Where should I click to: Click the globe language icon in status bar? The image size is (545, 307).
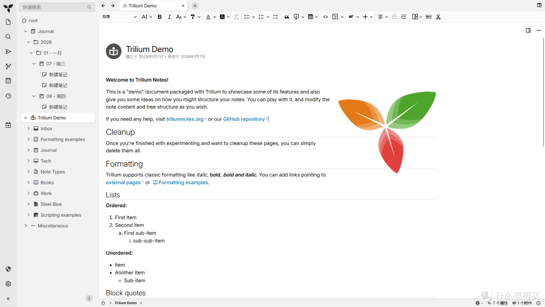(477, 303)
